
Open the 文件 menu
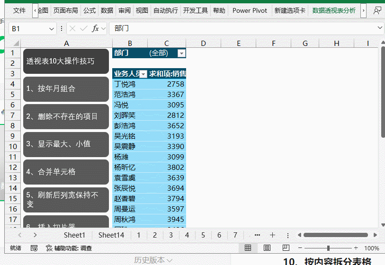coord(19,10)
